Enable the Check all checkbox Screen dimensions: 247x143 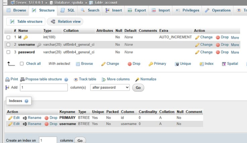pos(22,64)
